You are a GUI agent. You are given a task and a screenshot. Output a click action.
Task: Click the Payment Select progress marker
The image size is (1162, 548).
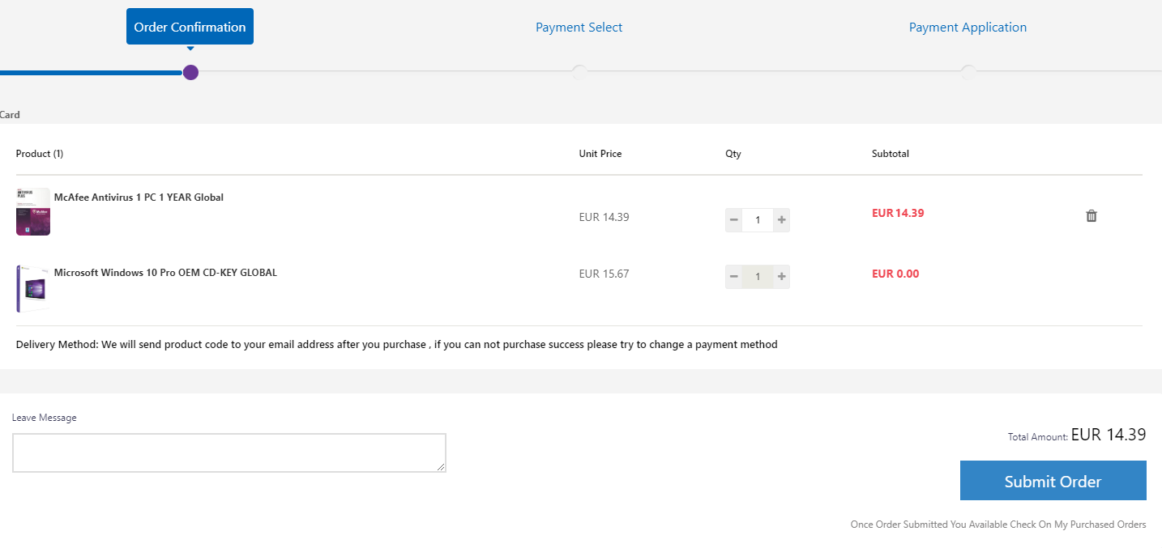coord(579,73)
